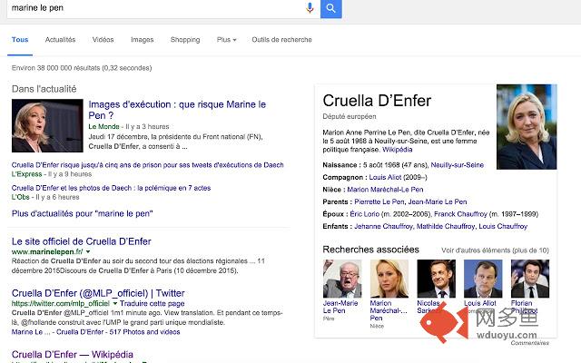The height and width of the screenshot is (363, 581).
Task: Select the Florian Philippot related search thumbnail
Action: click(x=530, y=279)
